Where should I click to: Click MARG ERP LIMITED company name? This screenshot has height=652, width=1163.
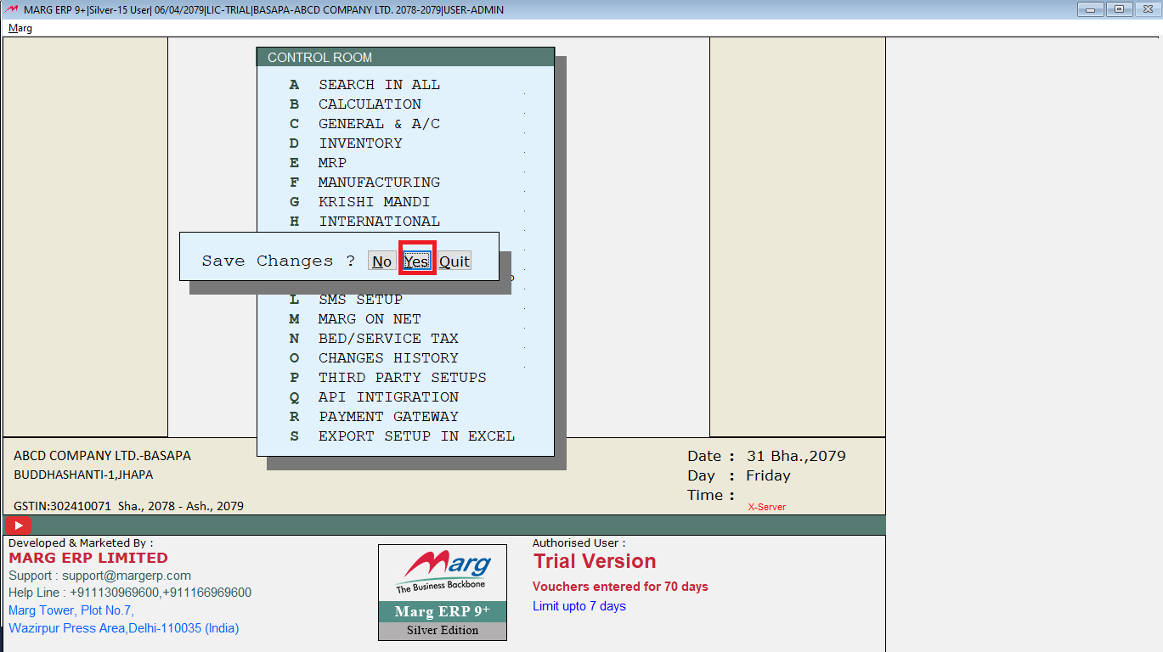coord(88,558)
